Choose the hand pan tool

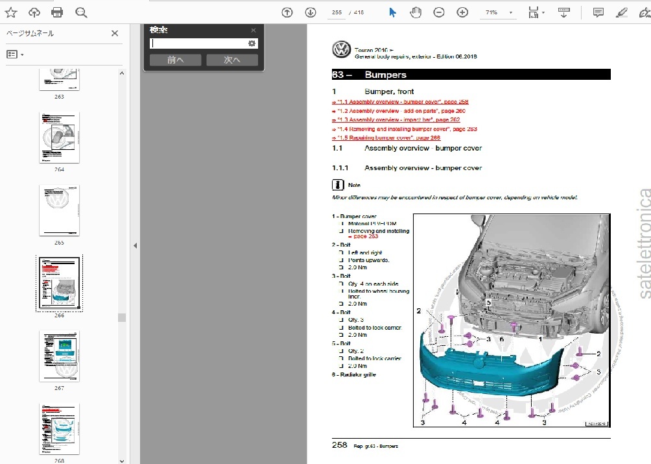(416, 12)
